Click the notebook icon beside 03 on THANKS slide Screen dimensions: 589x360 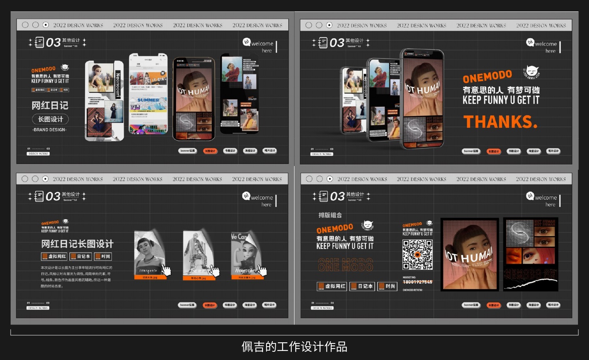tap(323, 42)
